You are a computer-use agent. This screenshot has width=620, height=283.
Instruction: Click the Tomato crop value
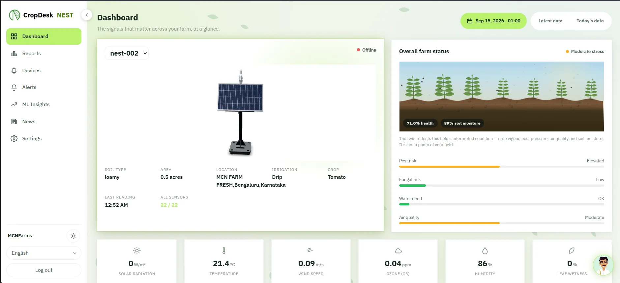337,177
